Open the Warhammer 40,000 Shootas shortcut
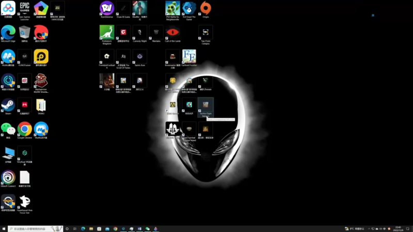413x232 pixels. click(x=41, y=83)
